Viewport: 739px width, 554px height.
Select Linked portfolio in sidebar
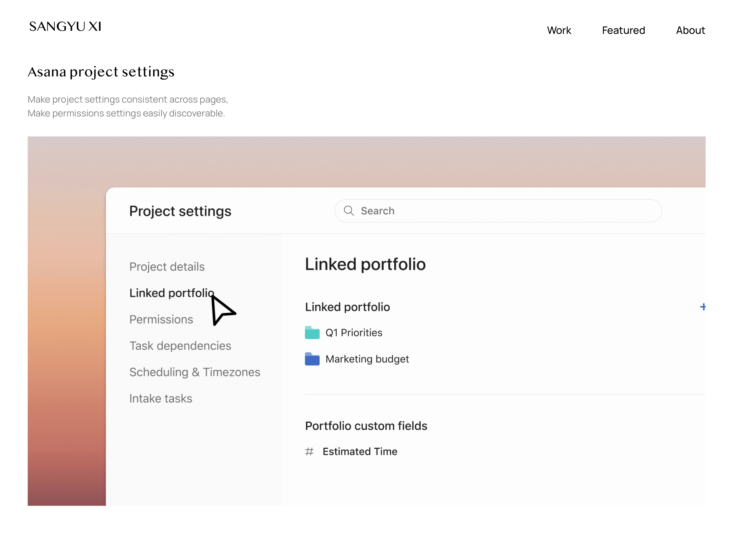point(172,293)
